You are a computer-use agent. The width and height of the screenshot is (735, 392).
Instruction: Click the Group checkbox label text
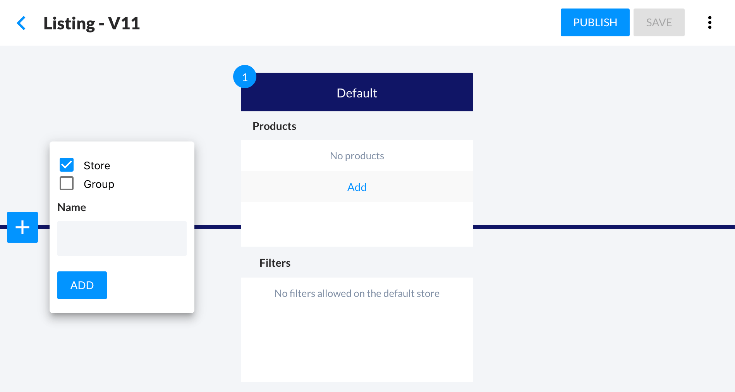click(x=99, y=184)
